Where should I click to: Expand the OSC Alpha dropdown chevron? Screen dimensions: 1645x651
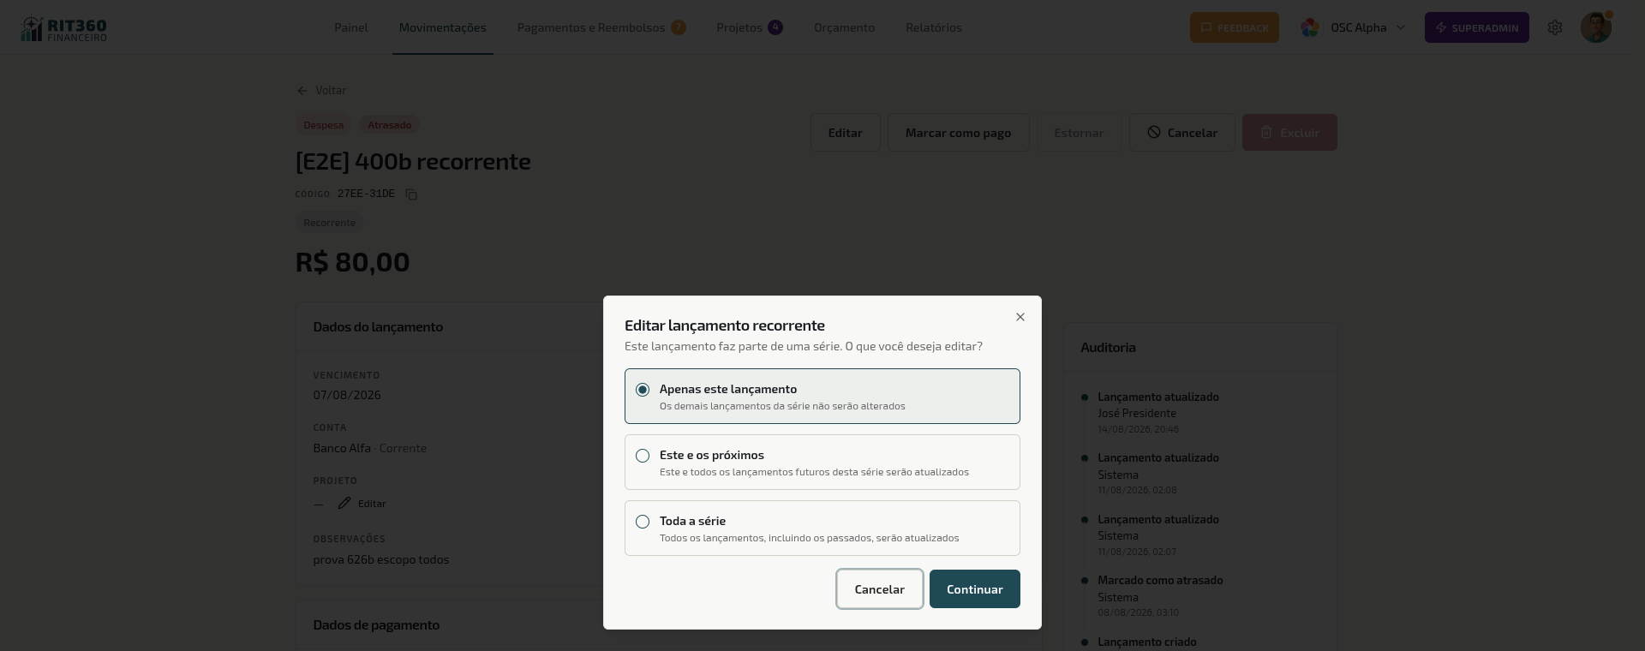point(1401,27)
